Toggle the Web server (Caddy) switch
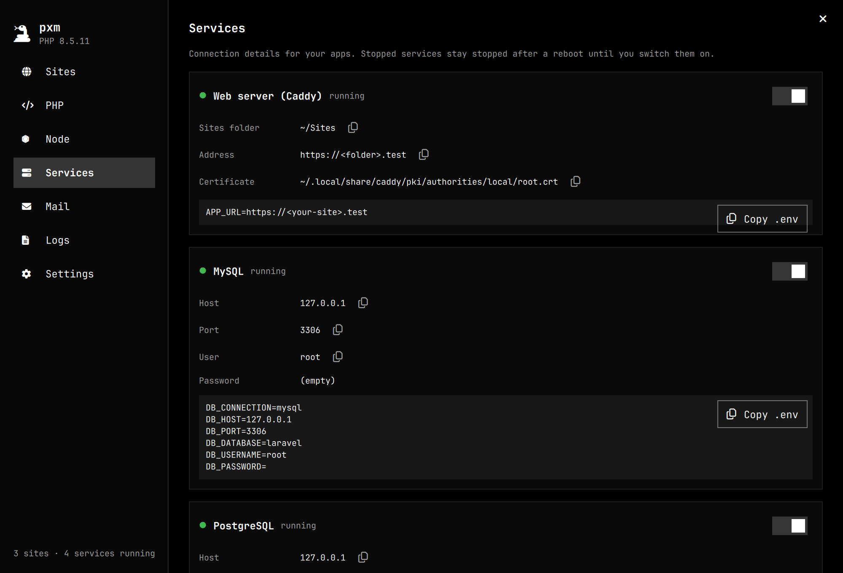 790,96
